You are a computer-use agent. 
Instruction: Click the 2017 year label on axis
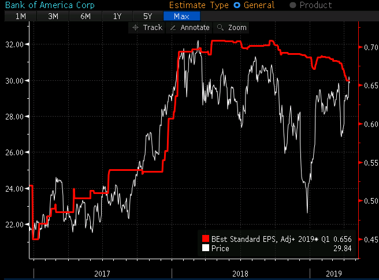coord(102,274)
